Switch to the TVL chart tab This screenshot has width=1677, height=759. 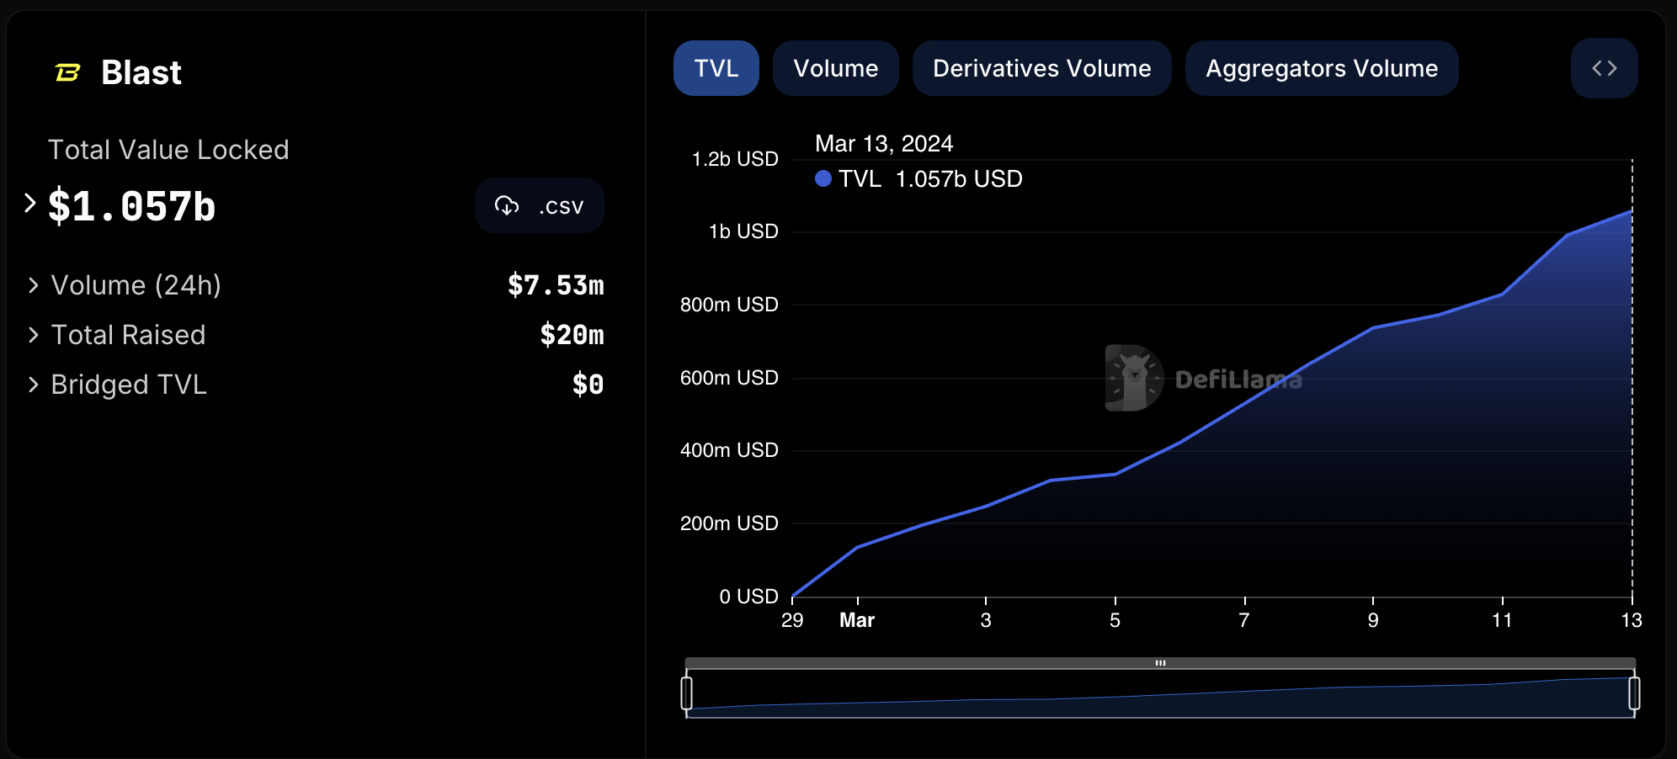coord(716,68)
